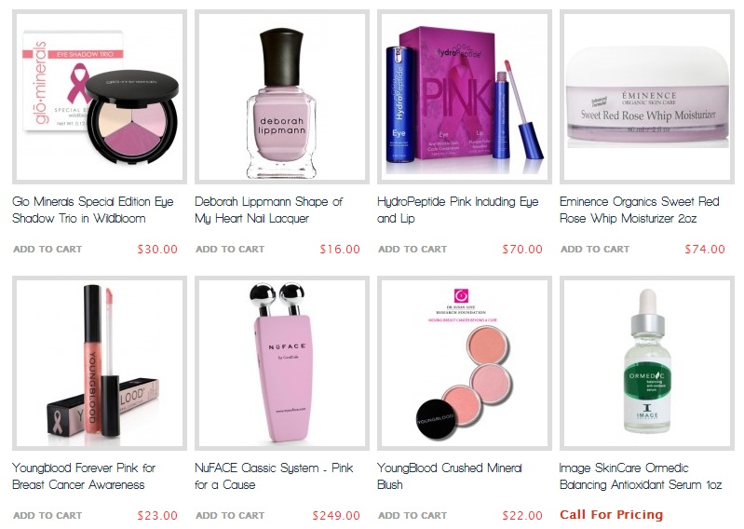Viewport: 744px width, 529px height.
Task: Open Eminence Organics Sweet Red Rose Whip title
Action: pos(639,210)
